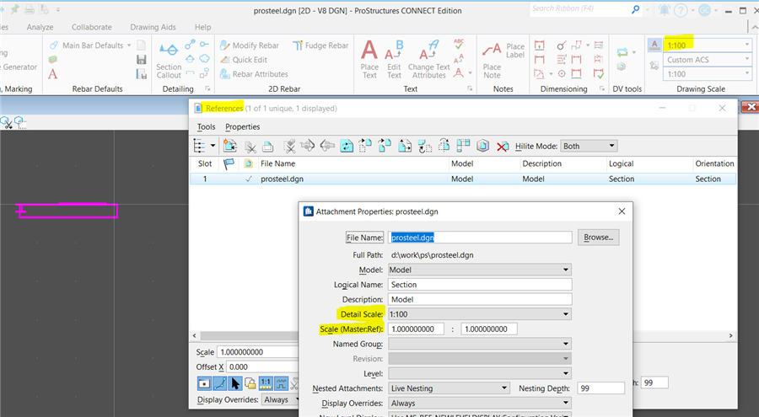Click the Set Reference Presentation cube icon
Image resolution: width=759 pixels, height=417 pixels.
pyautogui.click(x=482, y=146)
